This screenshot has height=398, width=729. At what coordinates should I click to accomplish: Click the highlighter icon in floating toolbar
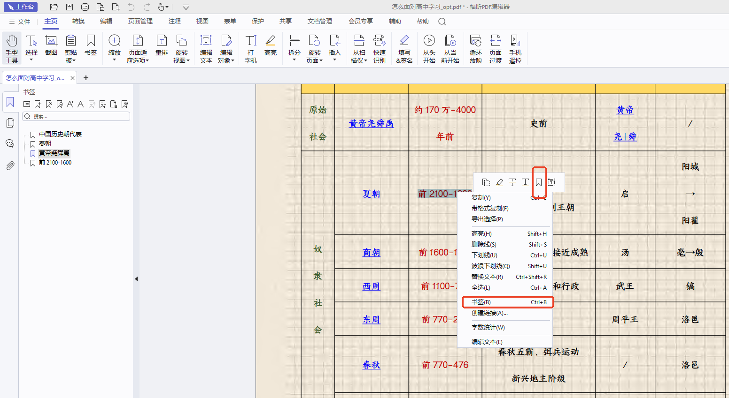click(x=499, y=182)
